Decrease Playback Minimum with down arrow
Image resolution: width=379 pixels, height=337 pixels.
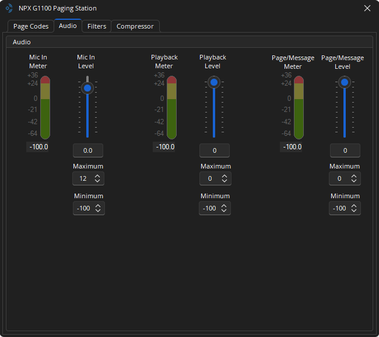[224, 210]
